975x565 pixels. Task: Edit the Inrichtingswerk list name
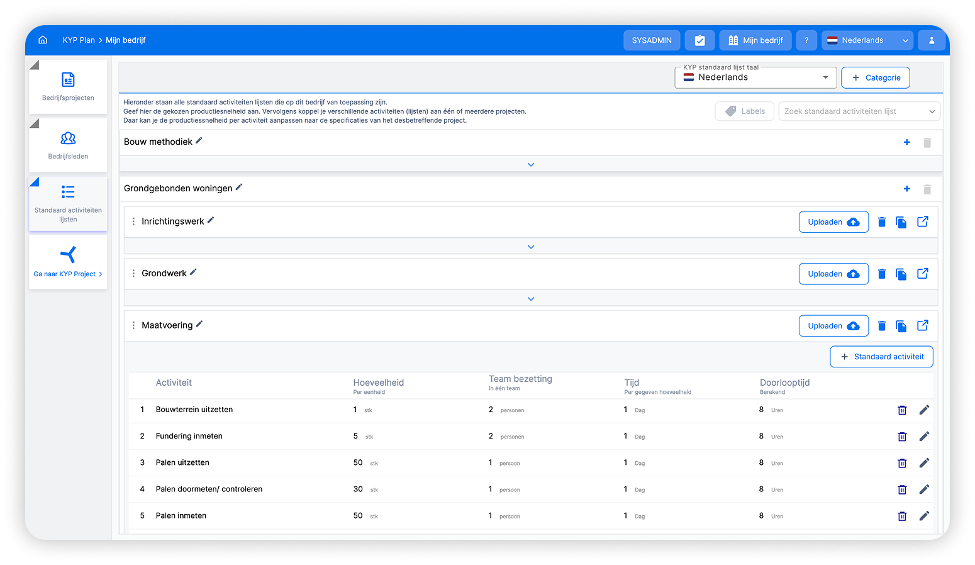[211, 220]
